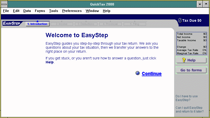
Task: Click the Net Income row in summary
Action: 192,37
